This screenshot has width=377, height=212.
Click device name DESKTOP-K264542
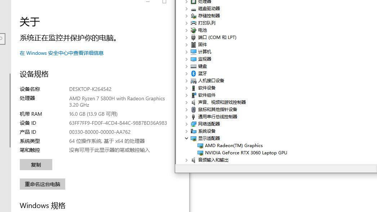[90, 89]
